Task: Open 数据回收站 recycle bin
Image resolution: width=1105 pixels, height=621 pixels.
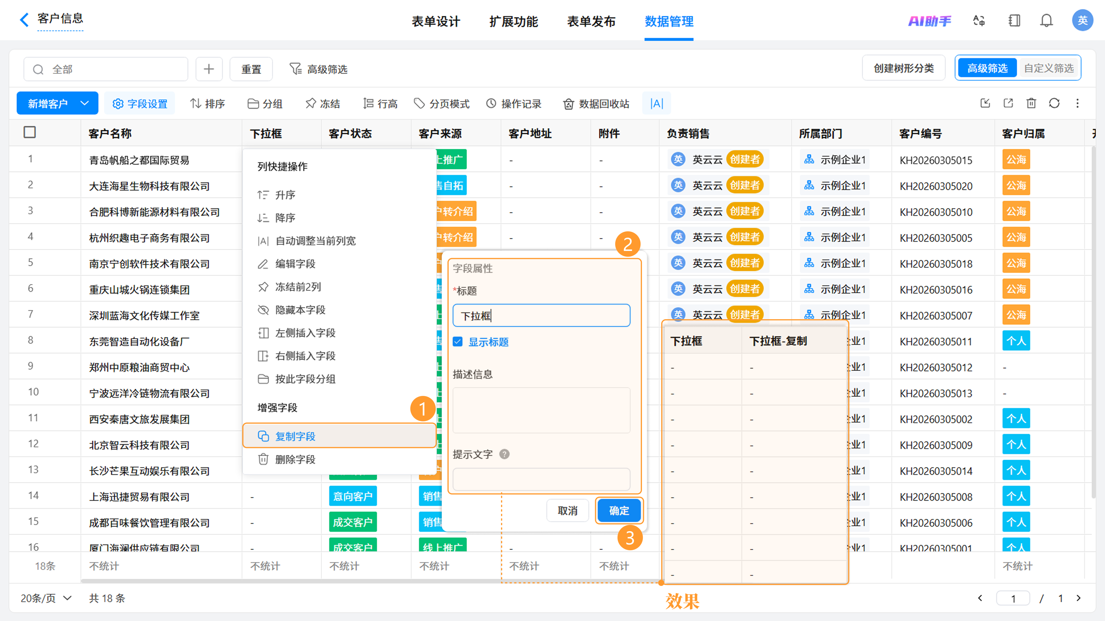Action: pos(596,103)
